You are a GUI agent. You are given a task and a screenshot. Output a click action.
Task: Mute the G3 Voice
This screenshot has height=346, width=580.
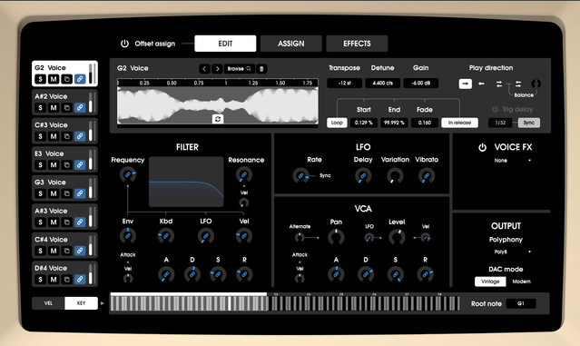(54, 193)
